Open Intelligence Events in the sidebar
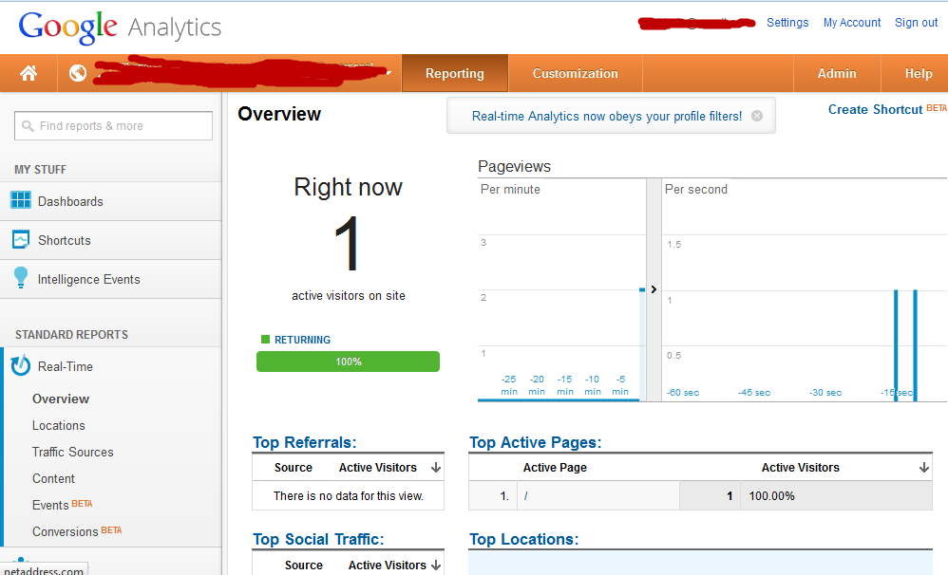The image size is (948, 575). [x=110, y=279]
